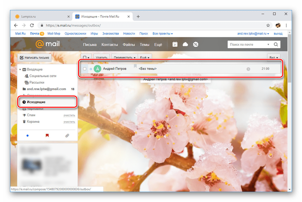Image resolution: width=302 pixels, height=202 pixels.
Task: Expand the Переместить dropdown
Action: pyautogui.click(x=125, y=58)
